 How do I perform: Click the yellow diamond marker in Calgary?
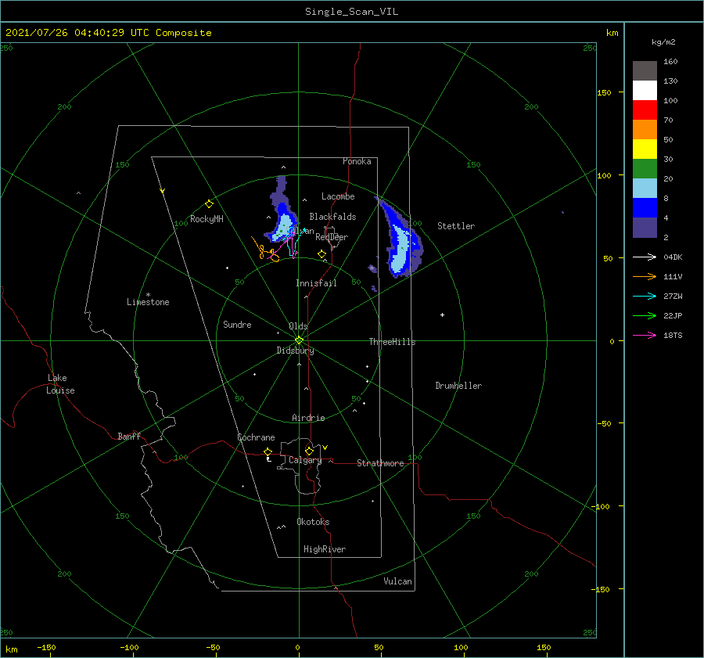[309, 451]
